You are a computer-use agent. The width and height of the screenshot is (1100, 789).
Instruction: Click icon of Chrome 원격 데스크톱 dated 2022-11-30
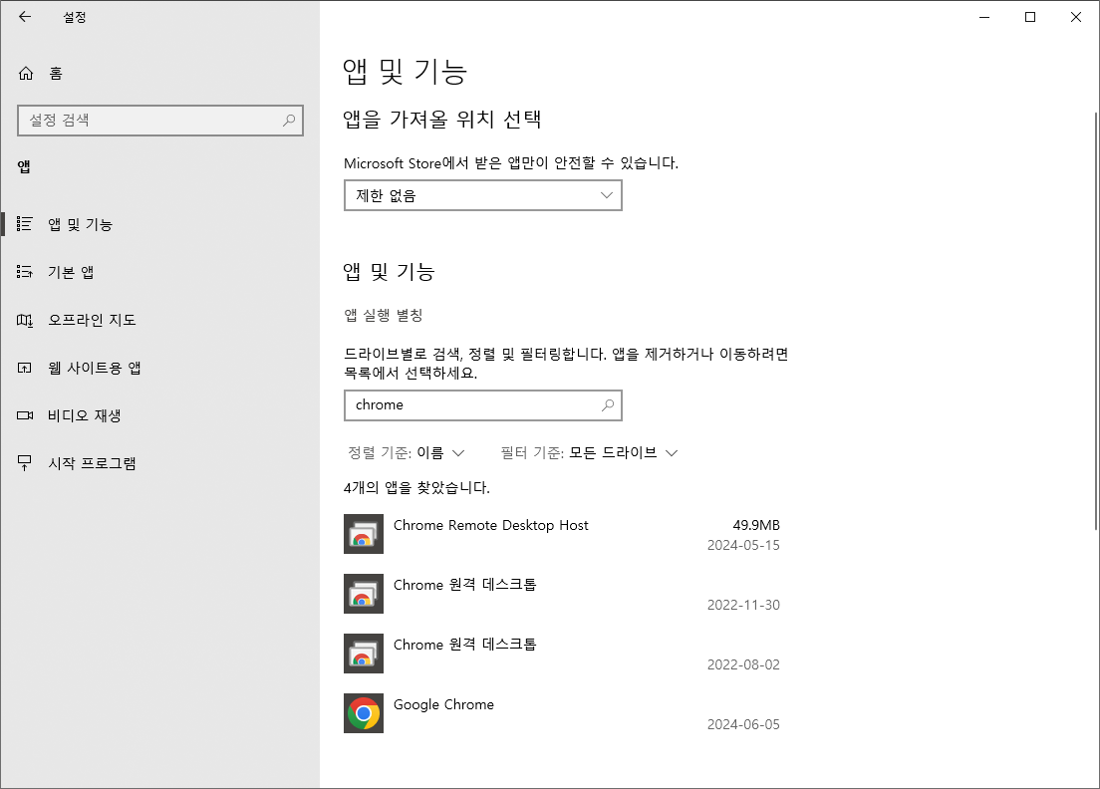364,594
